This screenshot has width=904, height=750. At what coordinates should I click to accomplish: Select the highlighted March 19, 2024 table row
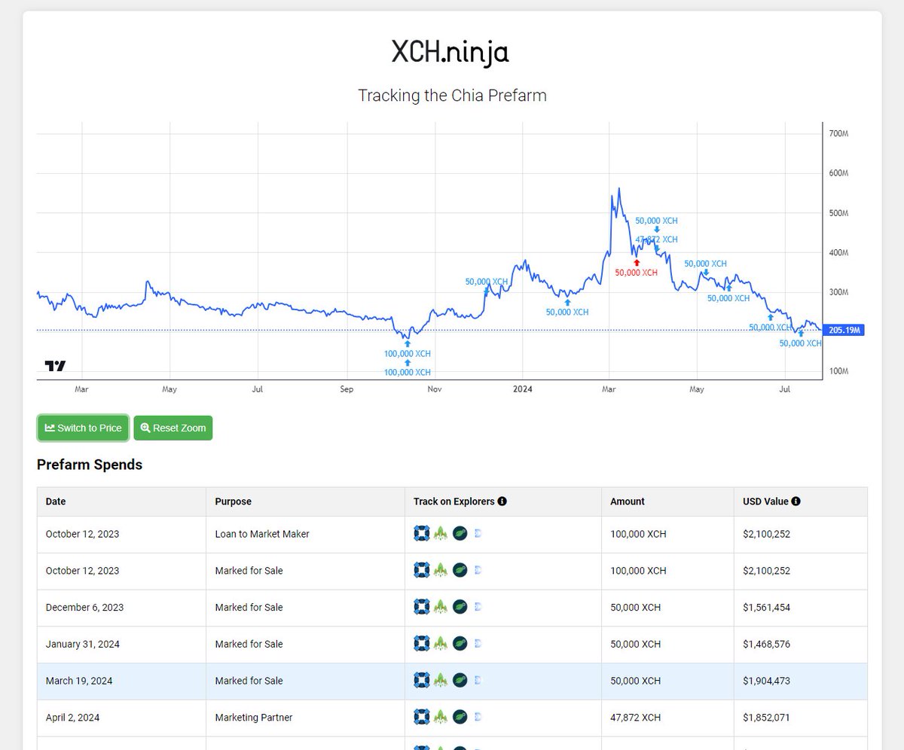pyautogui.click(x=226, y=681)
